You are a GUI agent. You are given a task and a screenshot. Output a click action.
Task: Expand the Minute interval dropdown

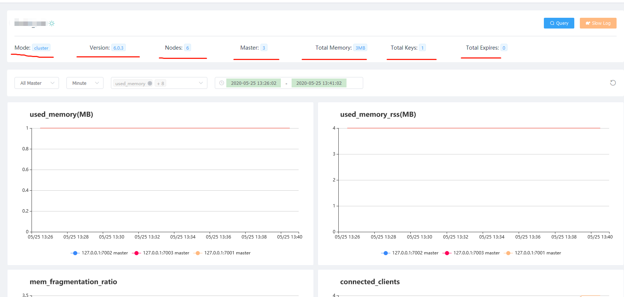[85, 83]
